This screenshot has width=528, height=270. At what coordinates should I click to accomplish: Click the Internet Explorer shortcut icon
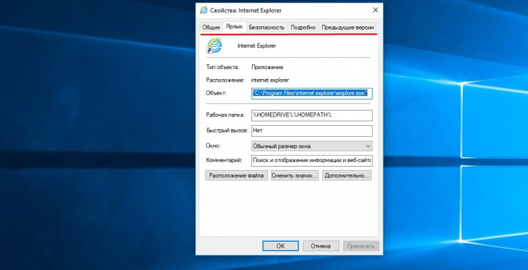214,45
